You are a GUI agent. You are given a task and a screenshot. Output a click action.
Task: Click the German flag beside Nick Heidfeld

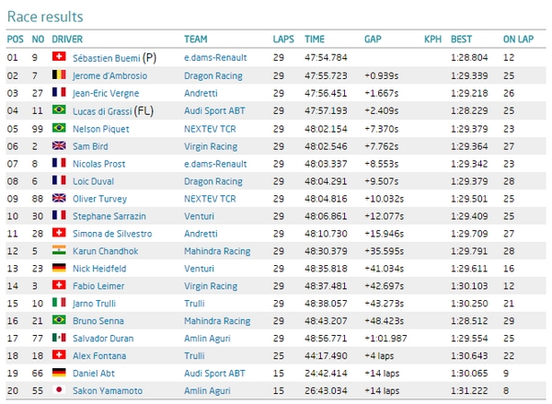click(x=59, y=267)
